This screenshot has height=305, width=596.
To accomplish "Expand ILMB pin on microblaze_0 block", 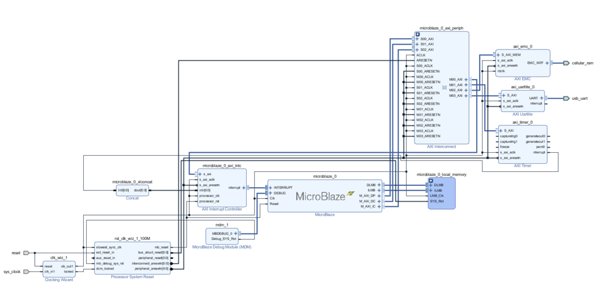I will 379,190.
